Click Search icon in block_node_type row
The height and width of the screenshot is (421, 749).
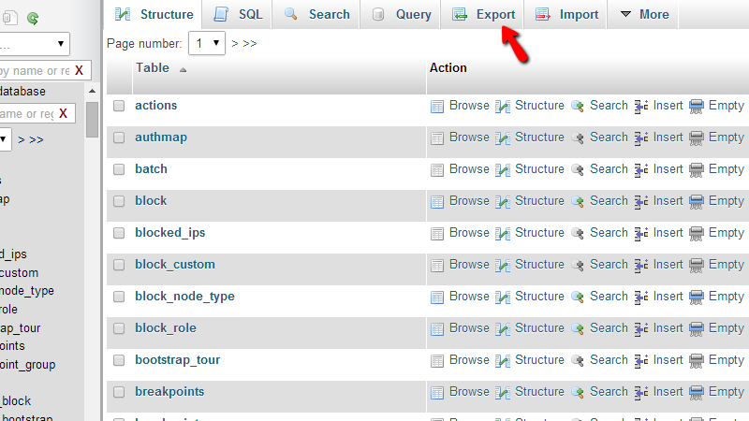click(578, 297)
